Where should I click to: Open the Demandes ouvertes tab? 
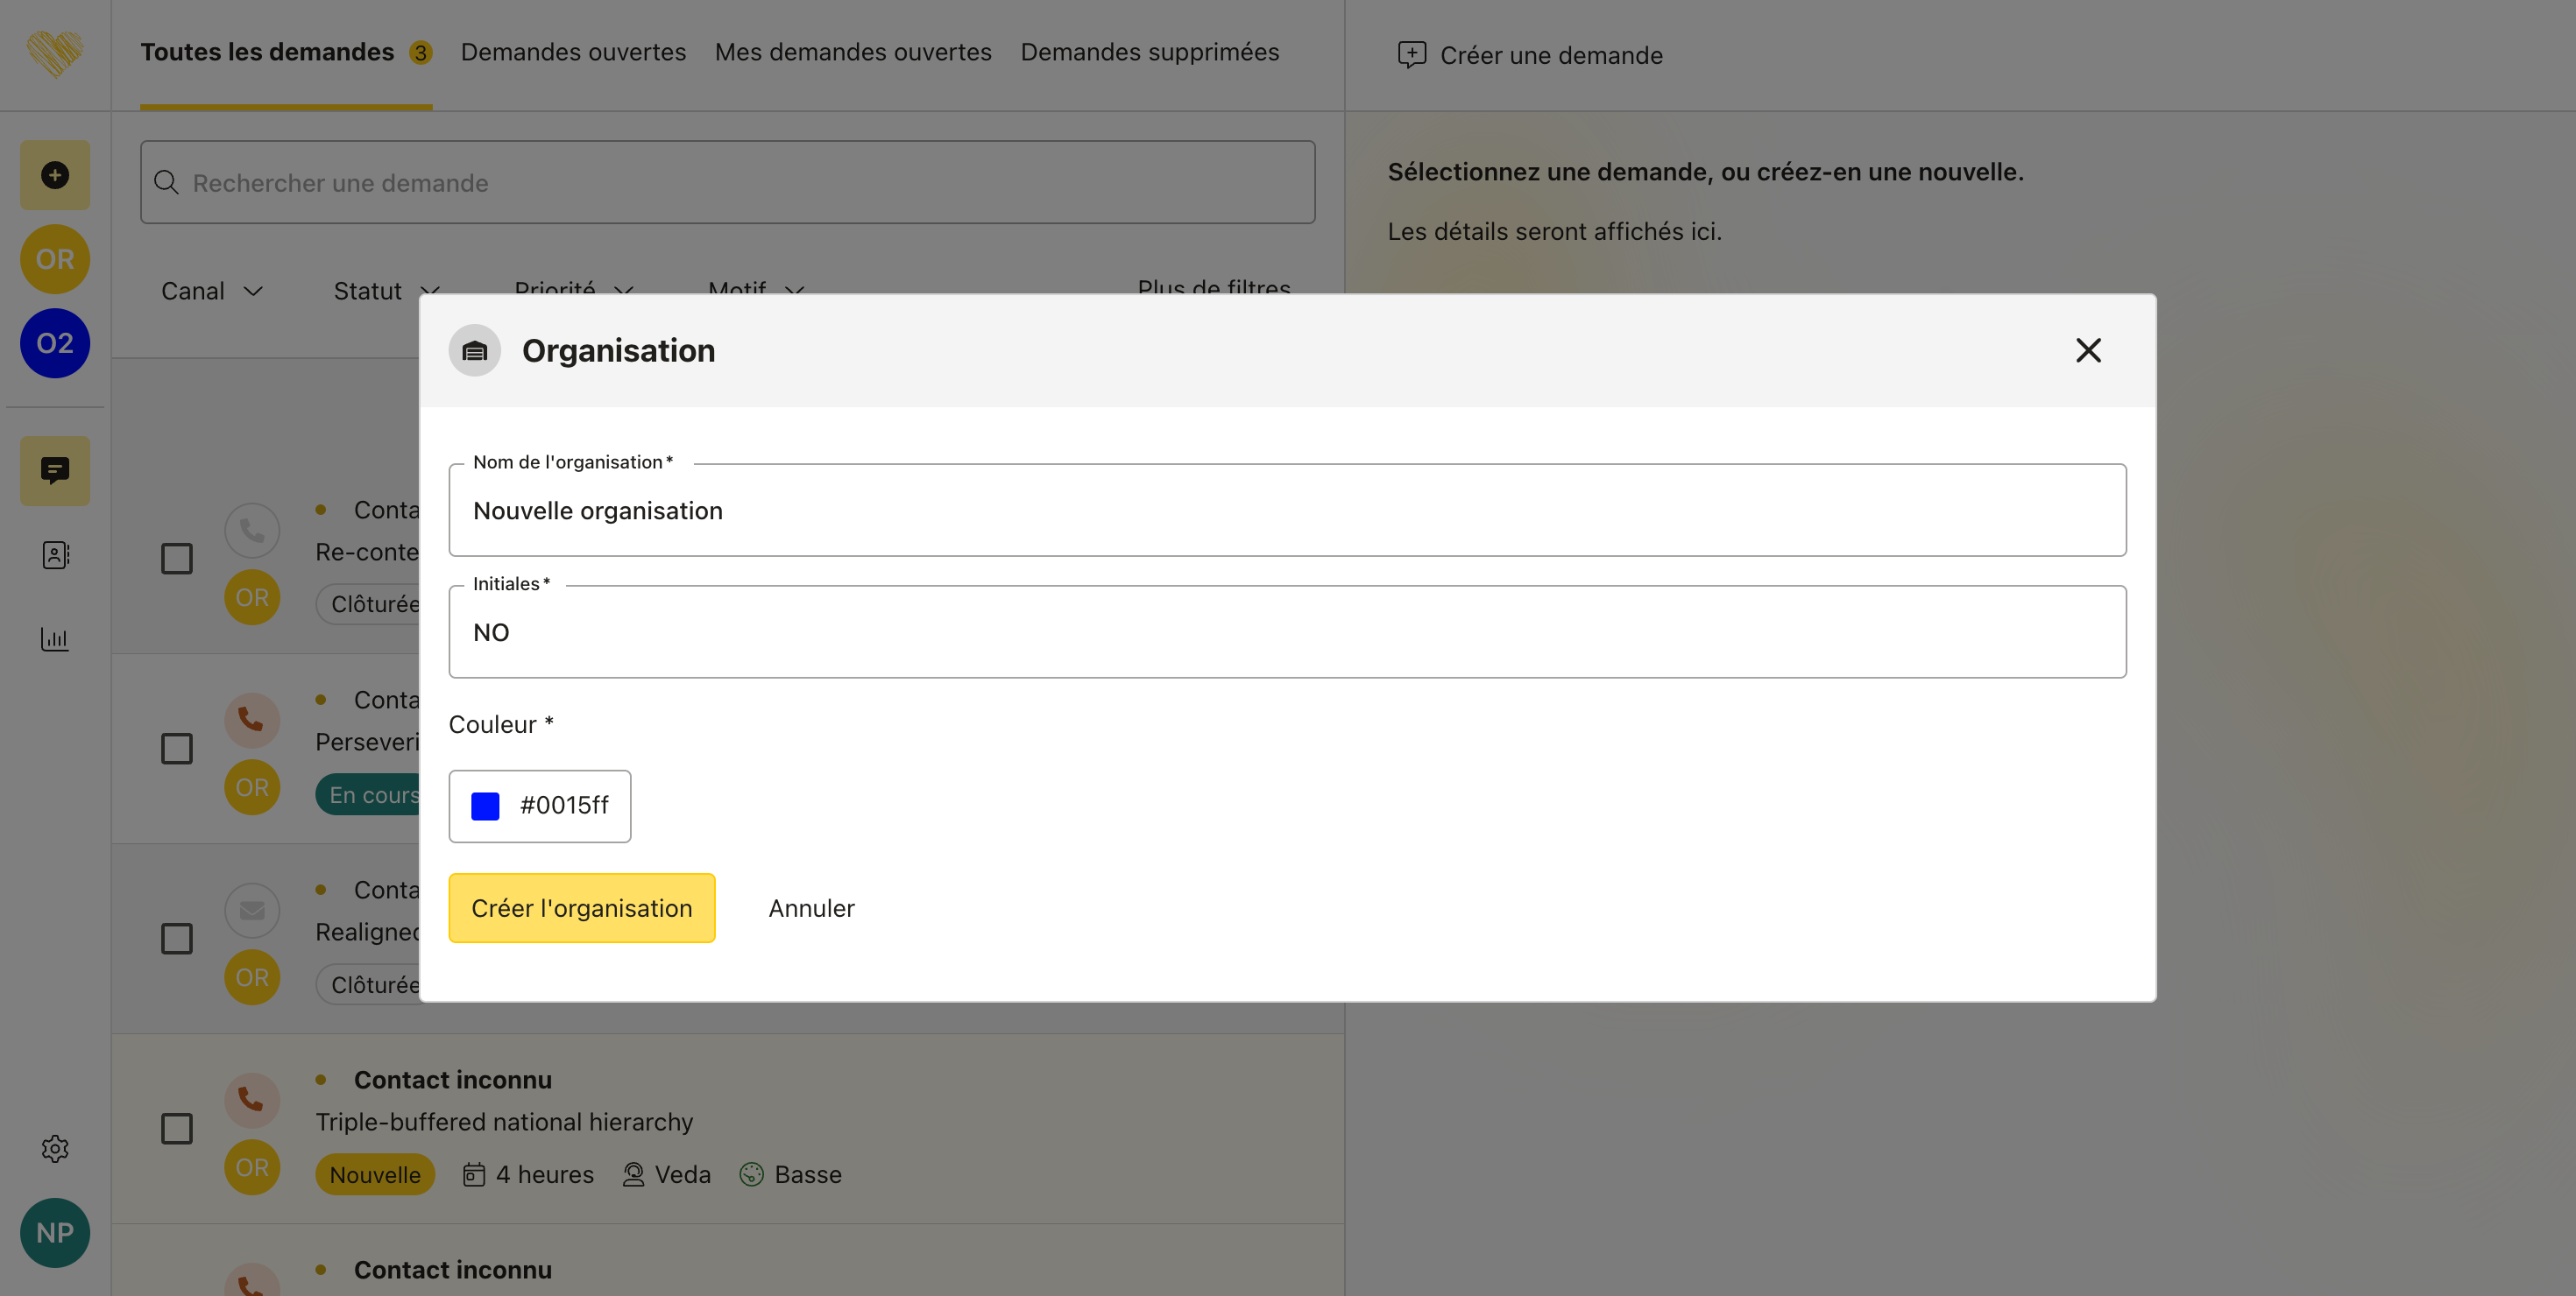point(573,52)
